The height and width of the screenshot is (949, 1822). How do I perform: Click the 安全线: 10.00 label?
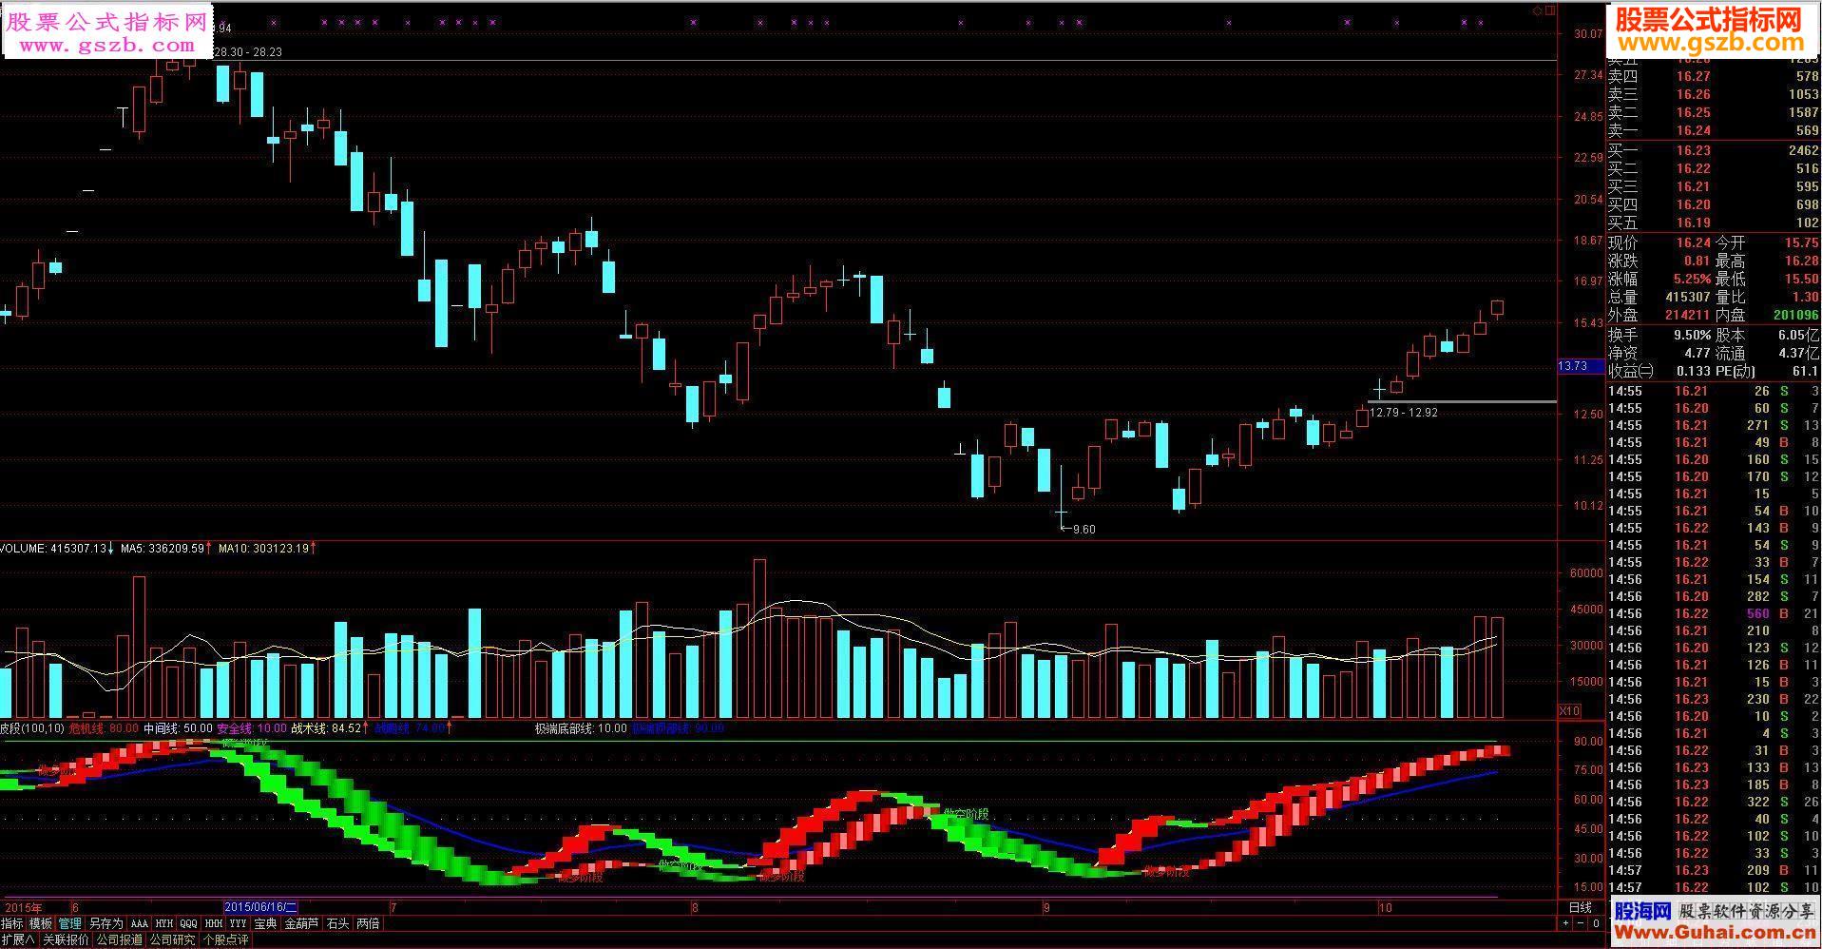click(x=251, y=728)
